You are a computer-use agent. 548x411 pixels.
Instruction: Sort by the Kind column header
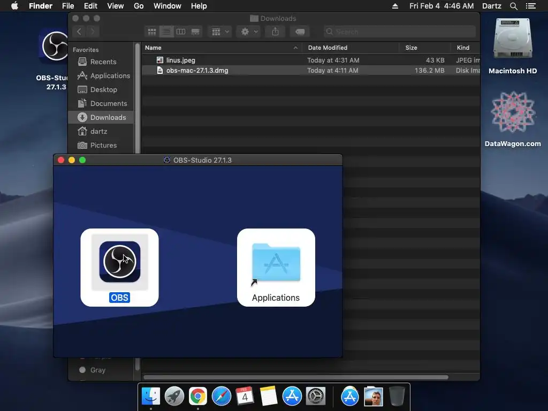point(465,48)
